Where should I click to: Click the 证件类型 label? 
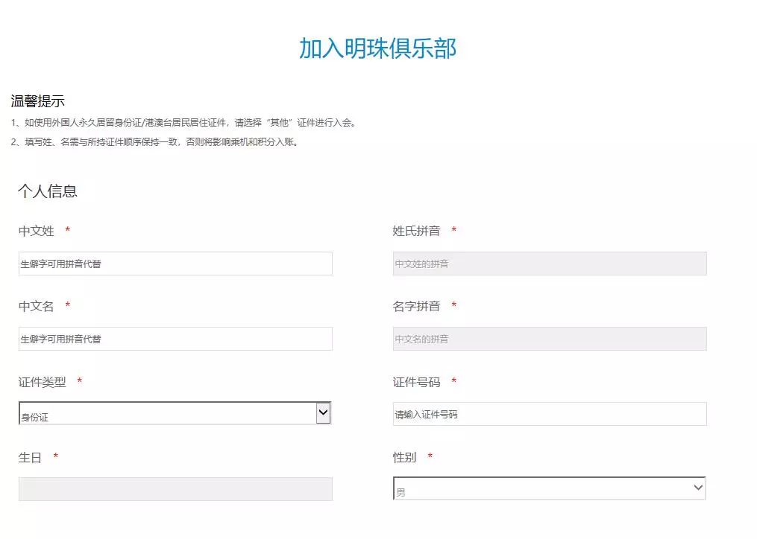click(x=42, y=383)
